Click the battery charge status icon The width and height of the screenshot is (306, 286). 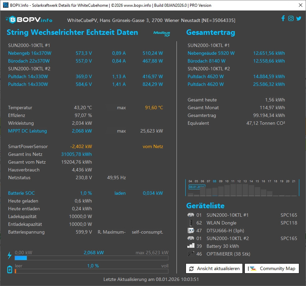tap(9, 269)
